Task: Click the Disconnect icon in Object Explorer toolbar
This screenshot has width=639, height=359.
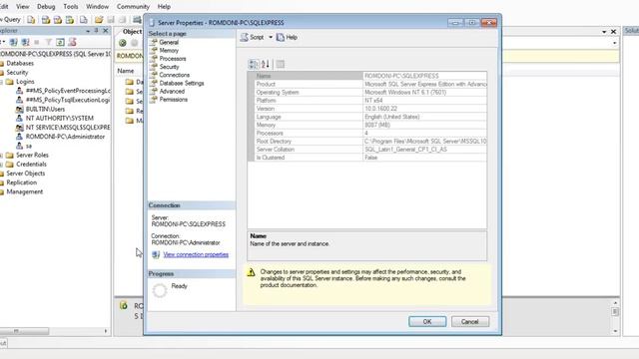Action: tap(25, 42)
